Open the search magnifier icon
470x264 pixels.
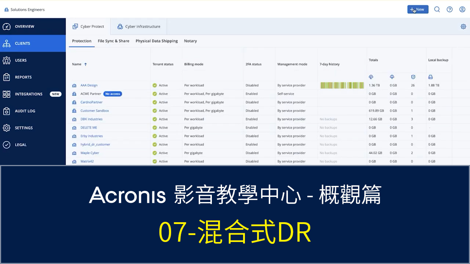click(437, 10)
